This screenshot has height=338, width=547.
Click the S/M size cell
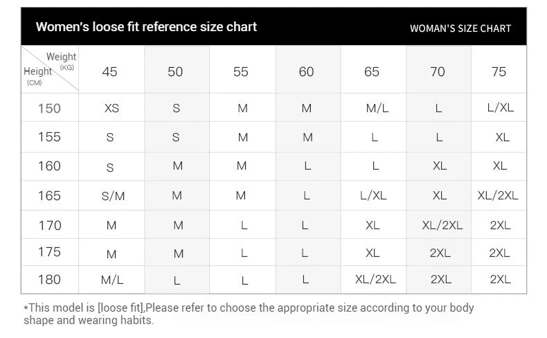[x=113, y=196]
